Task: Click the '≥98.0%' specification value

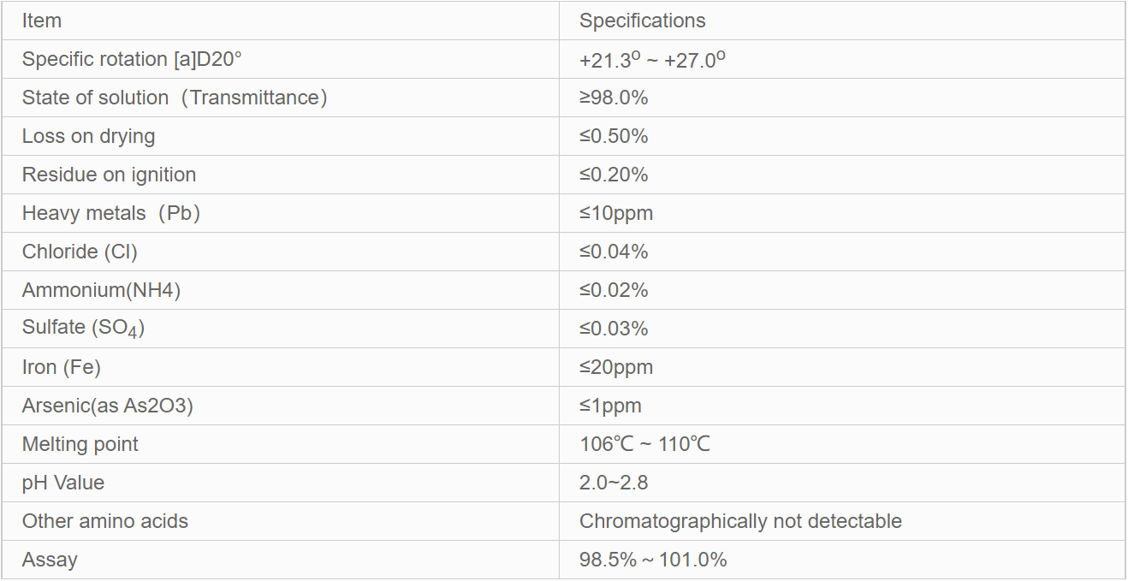Action: click(614, 98)
